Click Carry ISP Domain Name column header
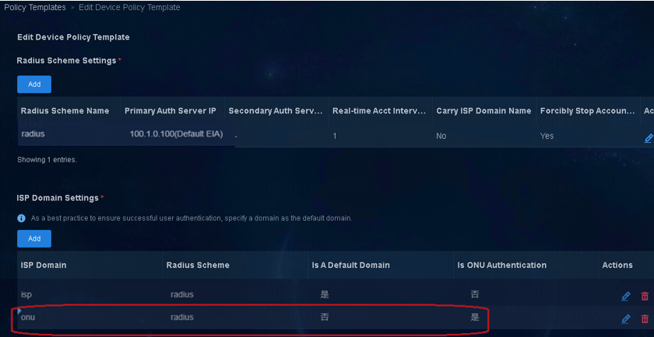Viewport: 654px width, 337px height. (483, 111)
